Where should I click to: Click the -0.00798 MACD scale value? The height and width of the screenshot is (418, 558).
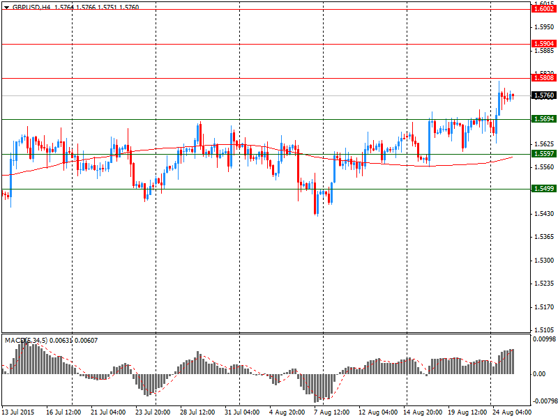coord(544,401)
